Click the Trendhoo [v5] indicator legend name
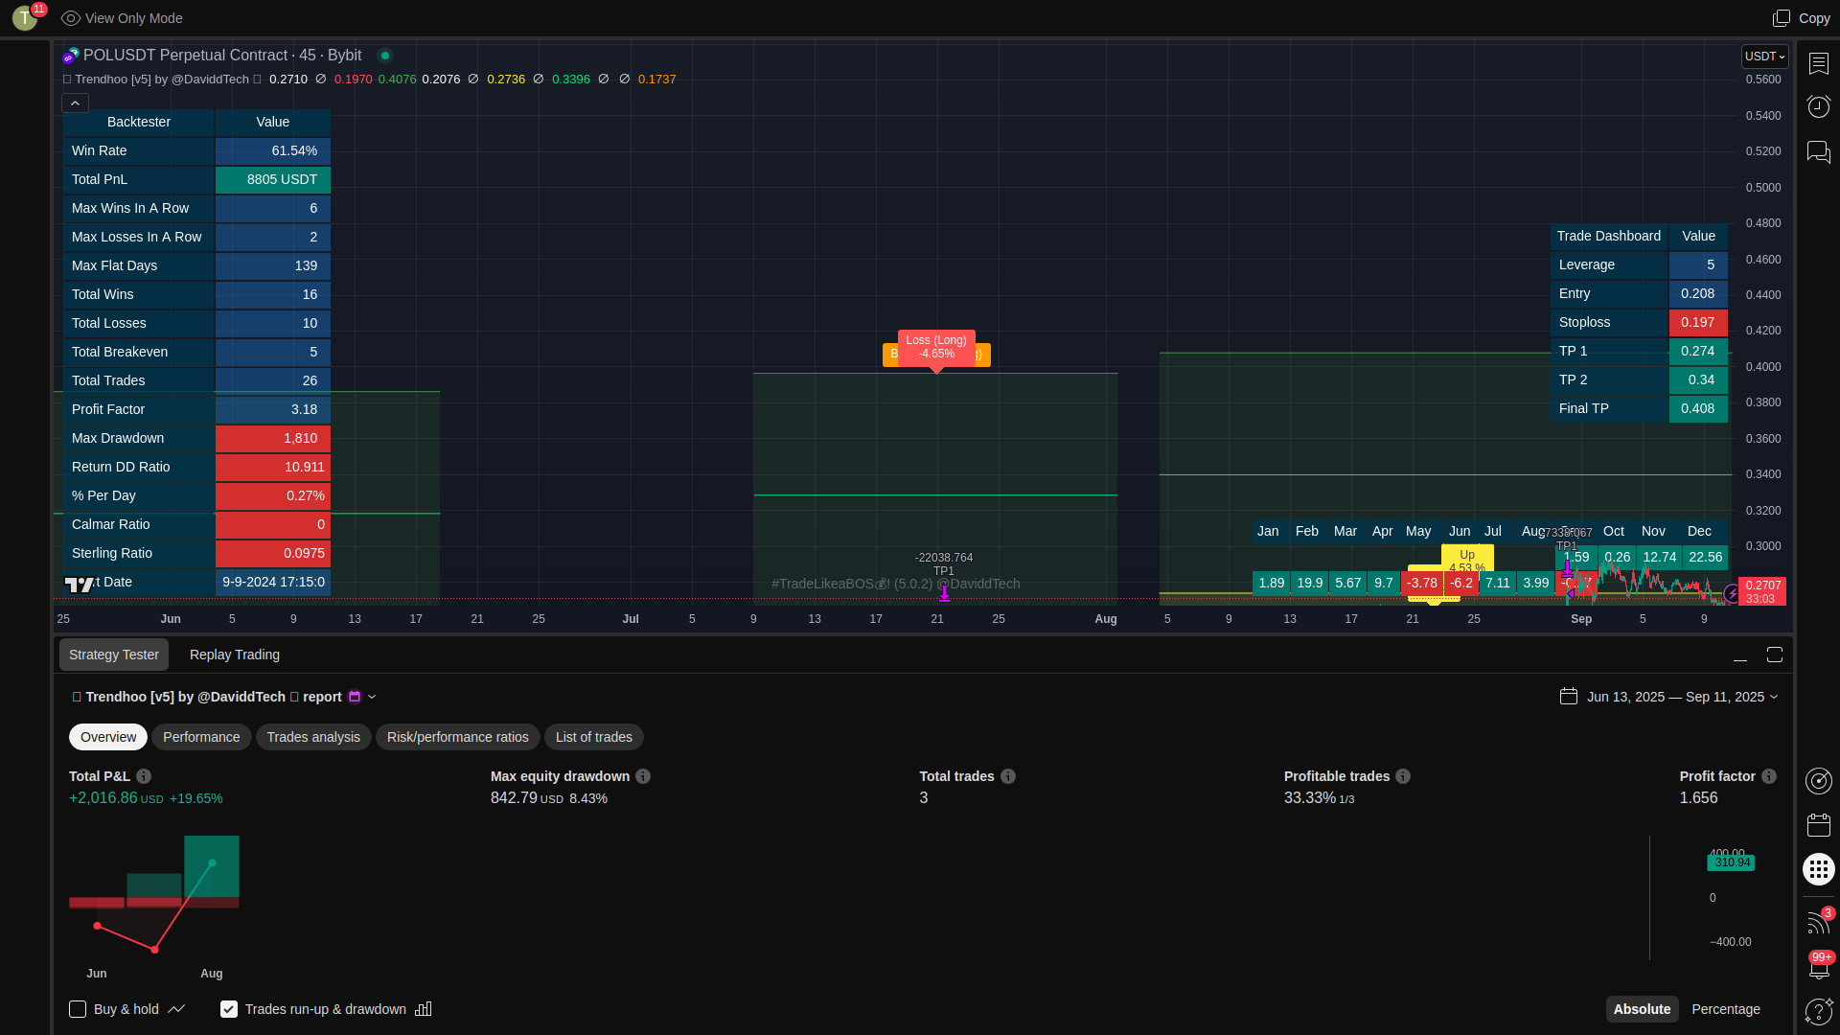1840x1035 pixels. pyautogui.click(x=161, y=80)
